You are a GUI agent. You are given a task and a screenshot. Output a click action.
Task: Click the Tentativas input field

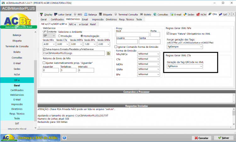click(x=68, y=70)
